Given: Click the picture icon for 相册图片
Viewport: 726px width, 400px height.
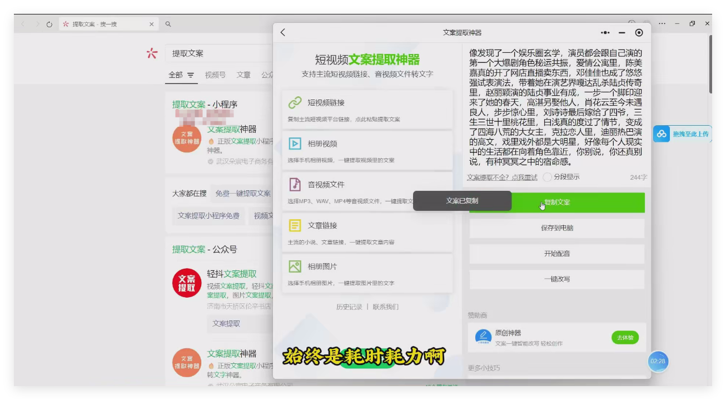Looking at the screenshot, I should coord(295,266).
